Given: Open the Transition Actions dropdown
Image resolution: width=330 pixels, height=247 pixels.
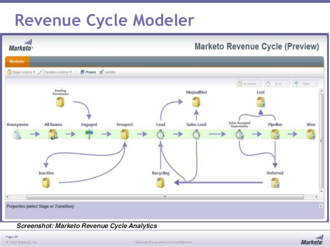Looking at the screenshot, I should [55, 72].
